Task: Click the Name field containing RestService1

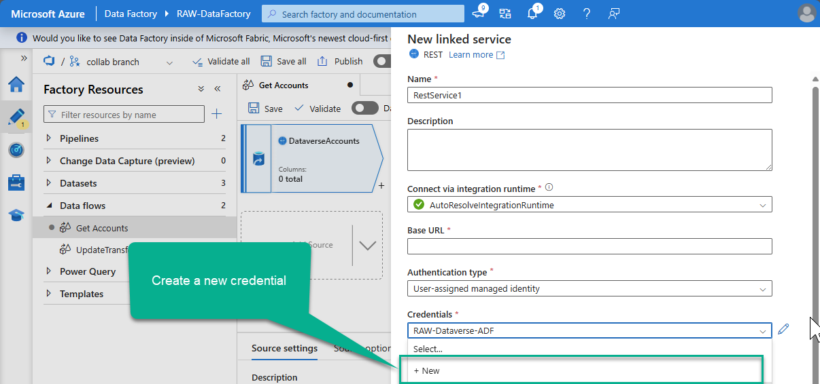Action: (590, 95)
